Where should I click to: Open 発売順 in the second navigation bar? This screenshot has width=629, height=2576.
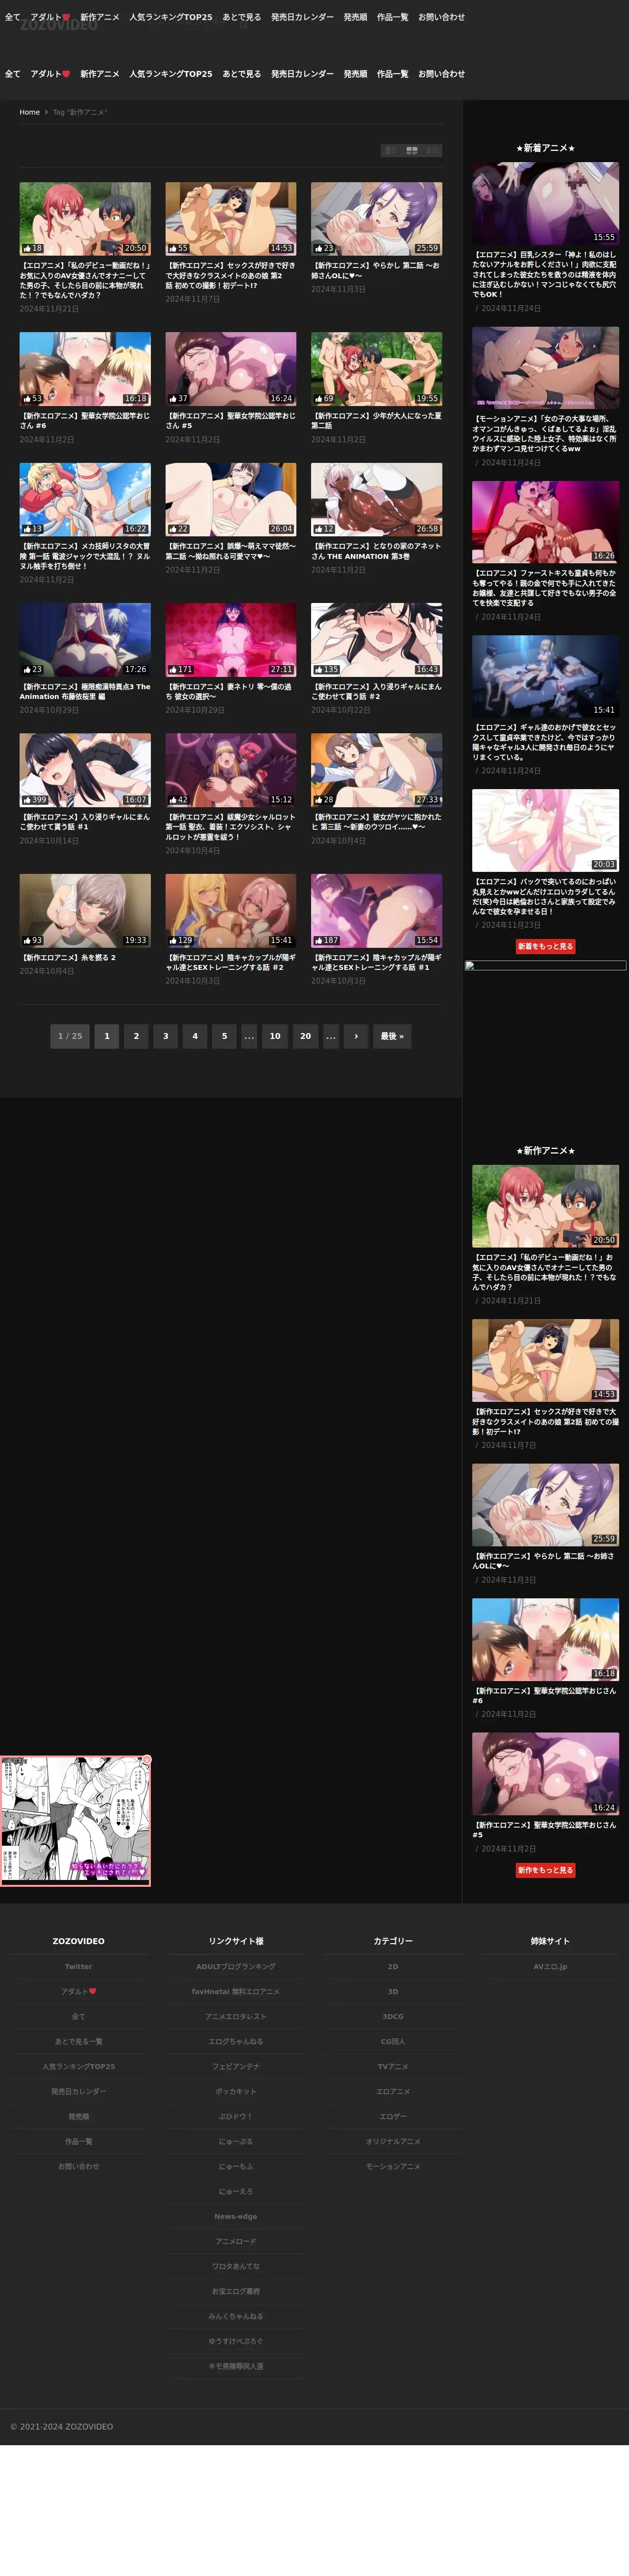point(355,74)
